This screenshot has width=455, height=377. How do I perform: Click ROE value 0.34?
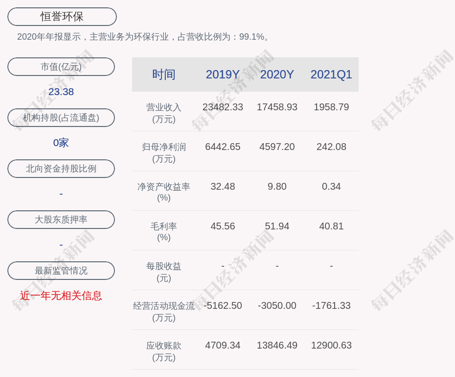(331, 186)
